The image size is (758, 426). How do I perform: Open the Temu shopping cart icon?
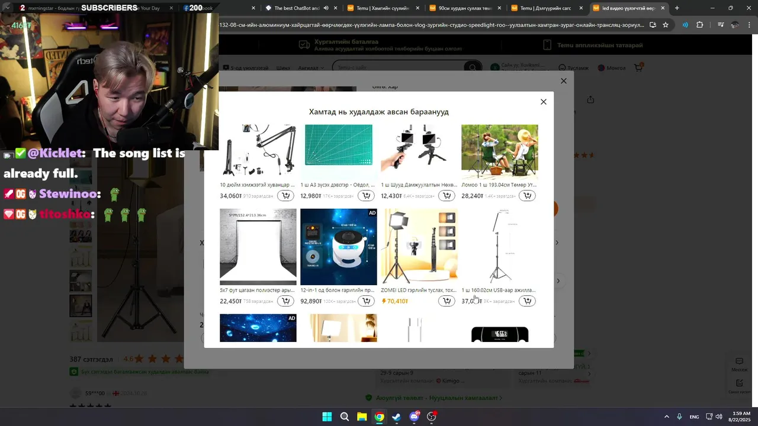pyautogui.click(x=638, y=67)
